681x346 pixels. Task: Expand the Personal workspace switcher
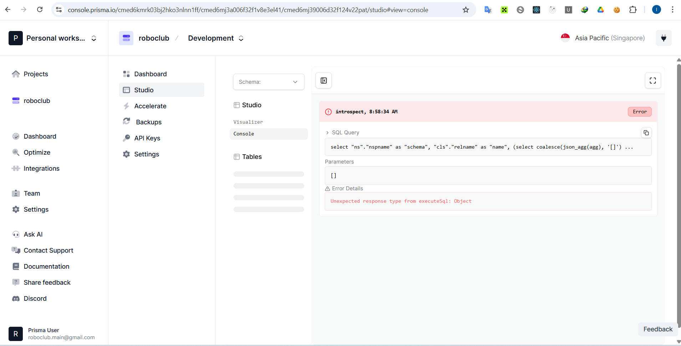point(94,38)
